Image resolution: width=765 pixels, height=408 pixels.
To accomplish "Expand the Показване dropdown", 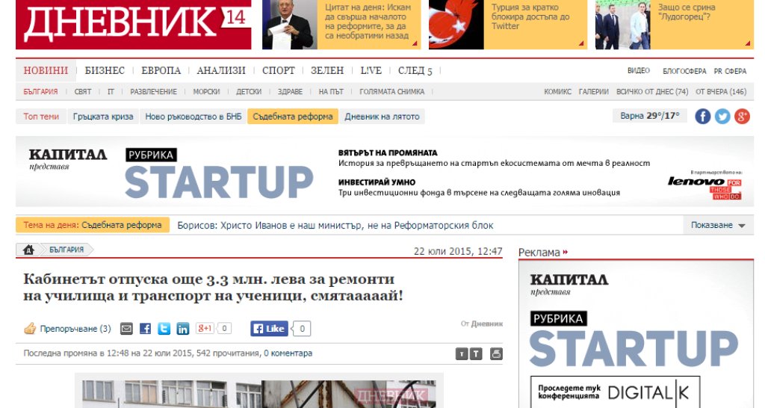I will tap(718, 225).
